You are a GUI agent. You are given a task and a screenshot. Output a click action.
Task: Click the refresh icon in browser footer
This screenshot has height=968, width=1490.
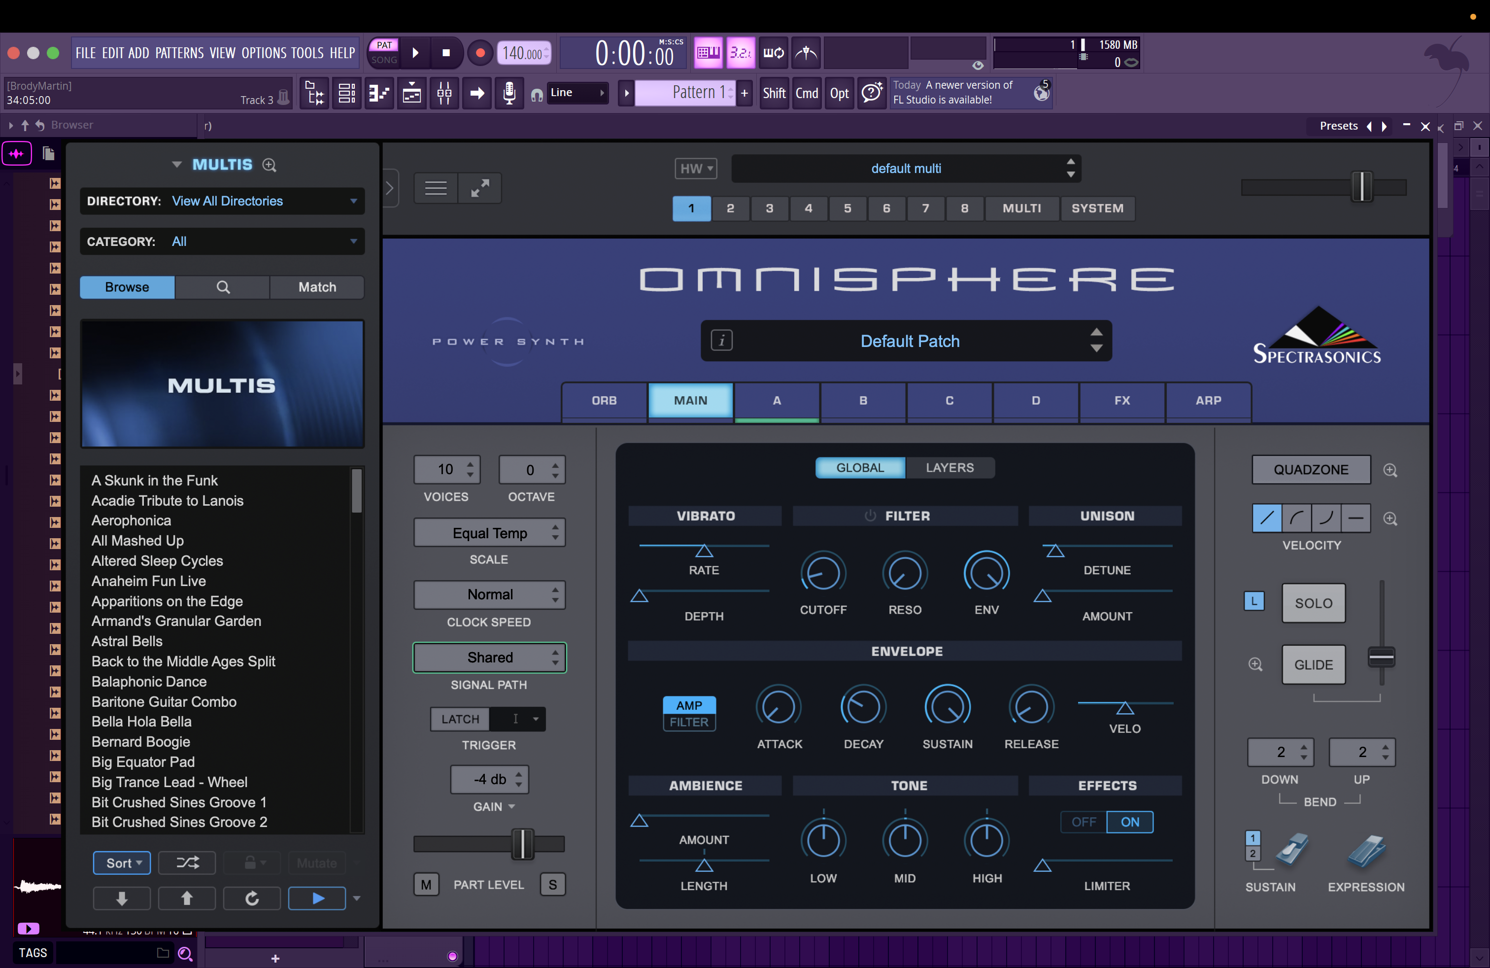(x=252, y=899)
